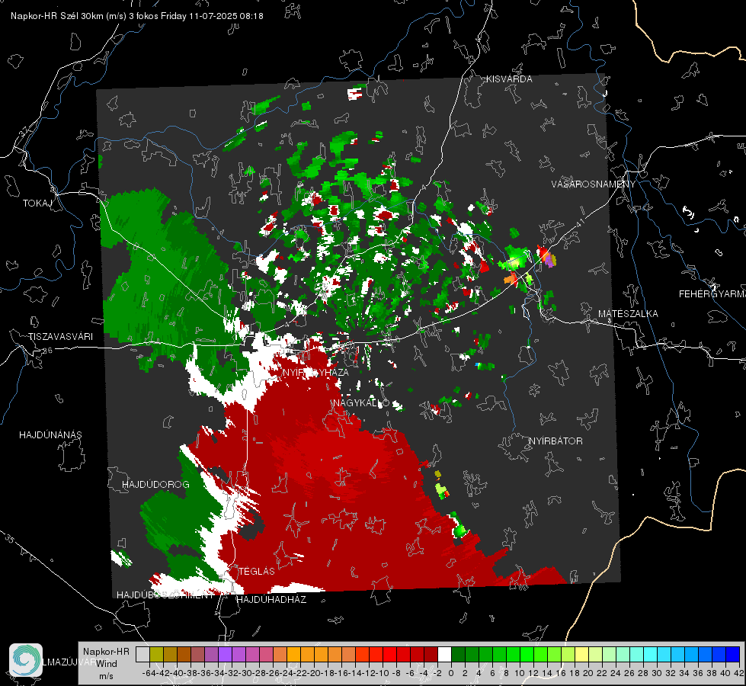Select the NAGYKÁLLÓ town label
This screenshot has height=686, width=746.
pyautogui.click(x=361, y=403)
